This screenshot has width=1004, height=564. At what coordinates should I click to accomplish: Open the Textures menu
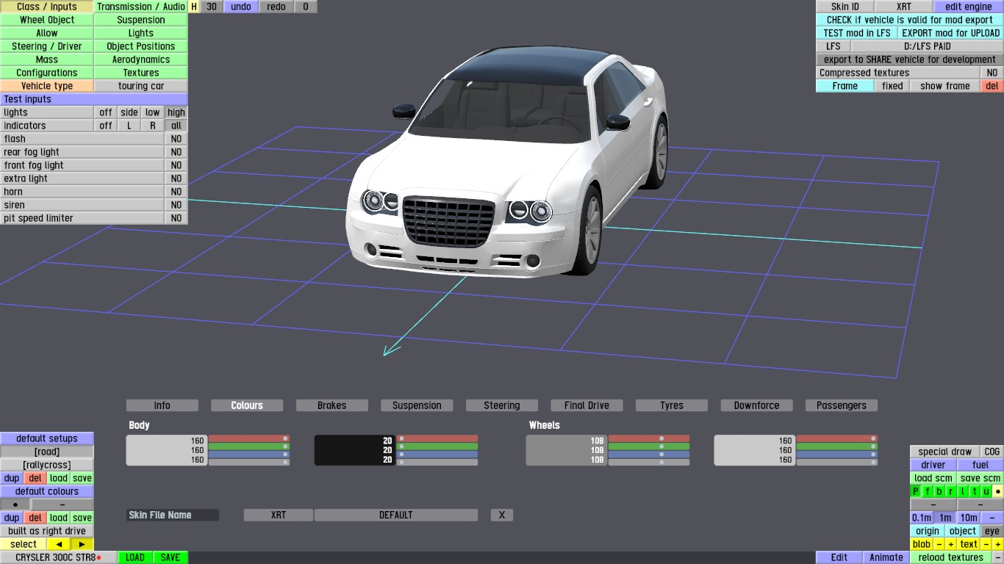click(x=141, y=73)
